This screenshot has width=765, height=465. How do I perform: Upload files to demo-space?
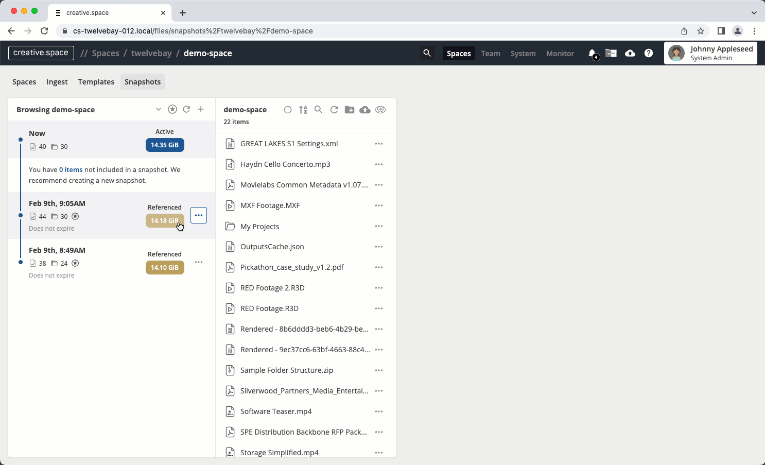[x=365, y=110]
